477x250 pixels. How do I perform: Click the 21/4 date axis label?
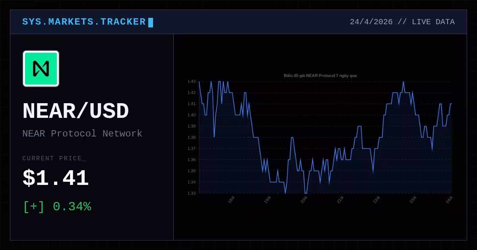340,200
